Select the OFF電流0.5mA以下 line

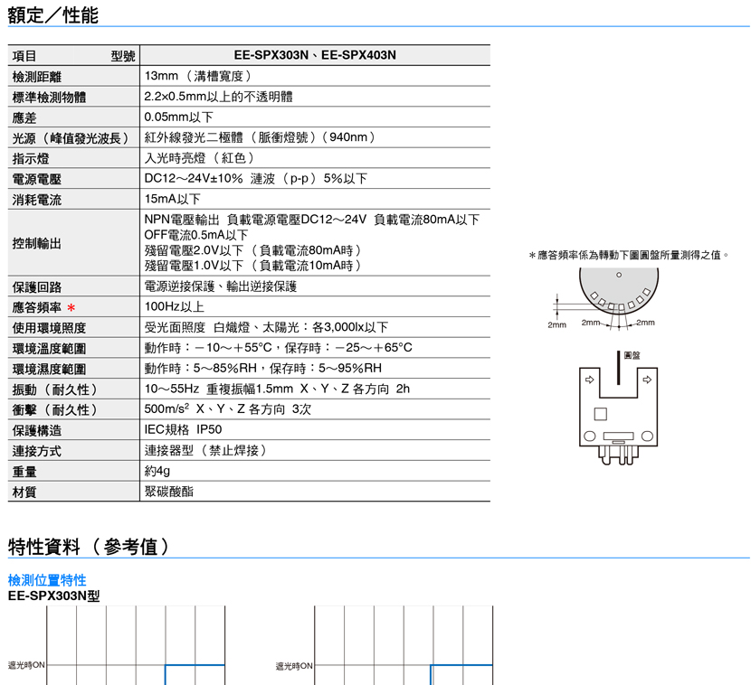pyautogui.click(x=195, y=235)
